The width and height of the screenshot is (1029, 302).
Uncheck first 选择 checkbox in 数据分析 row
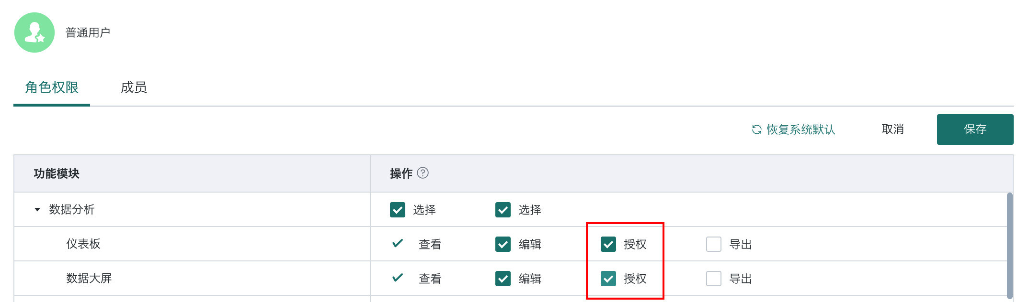pyautogui.click(x=398, y=210)
